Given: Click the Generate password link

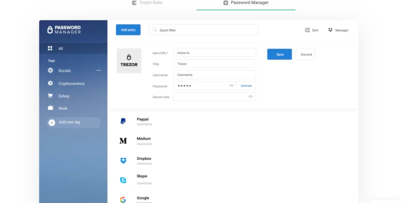Looking at the screenshot, I should 246,86.
